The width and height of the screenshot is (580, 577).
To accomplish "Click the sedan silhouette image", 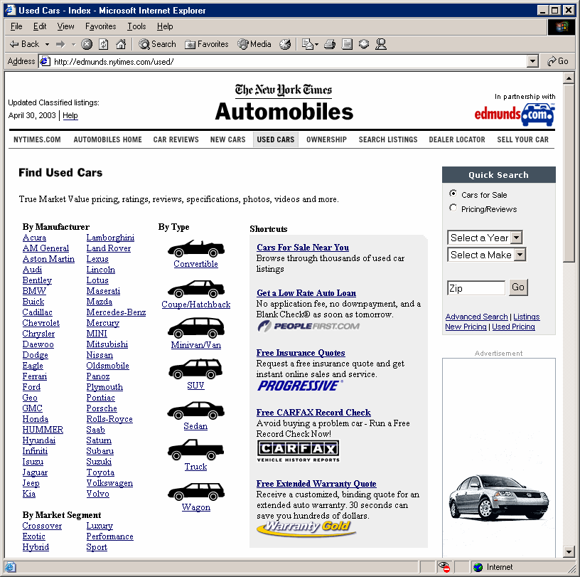I will 195,410.
